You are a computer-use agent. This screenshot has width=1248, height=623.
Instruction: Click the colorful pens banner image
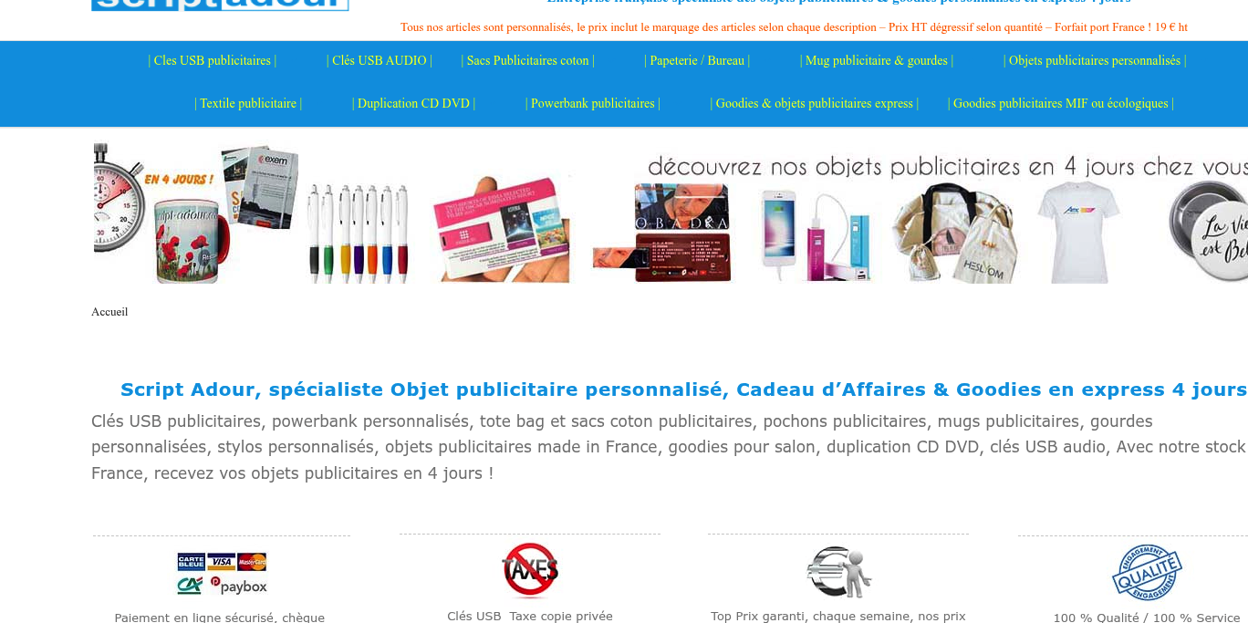[x=357, y=233]
